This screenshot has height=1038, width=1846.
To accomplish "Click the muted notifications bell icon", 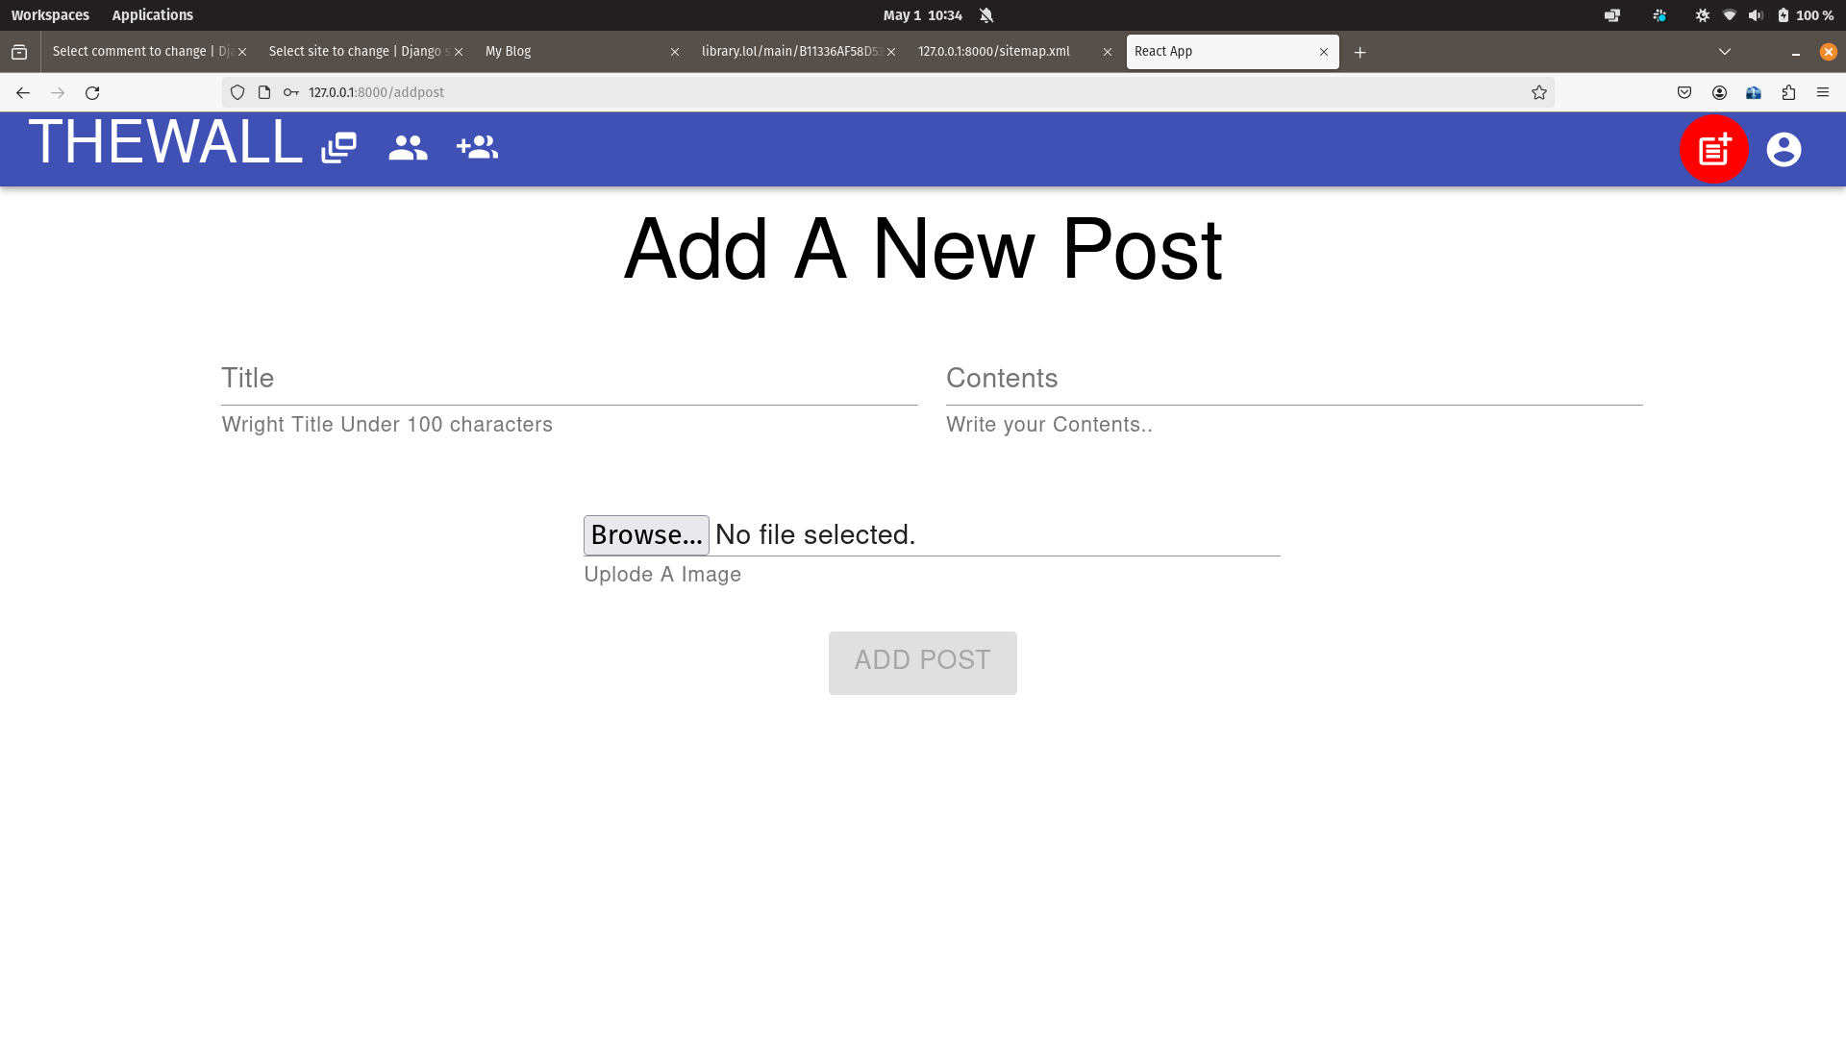I will coord(986,15).
